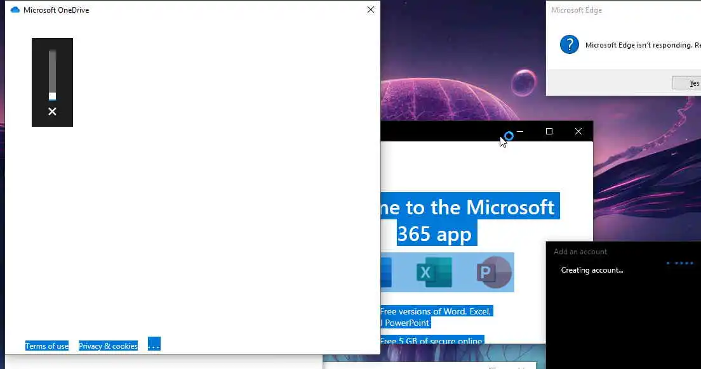Click 'Microsoft Edge isn't responding' message
701x369 pixels.
point(643,45)
